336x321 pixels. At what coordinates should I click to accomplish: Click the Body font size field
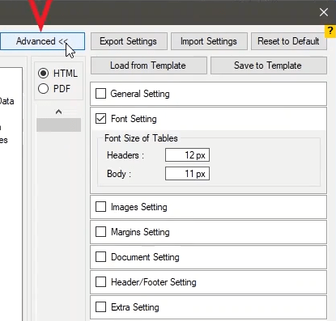187,174
